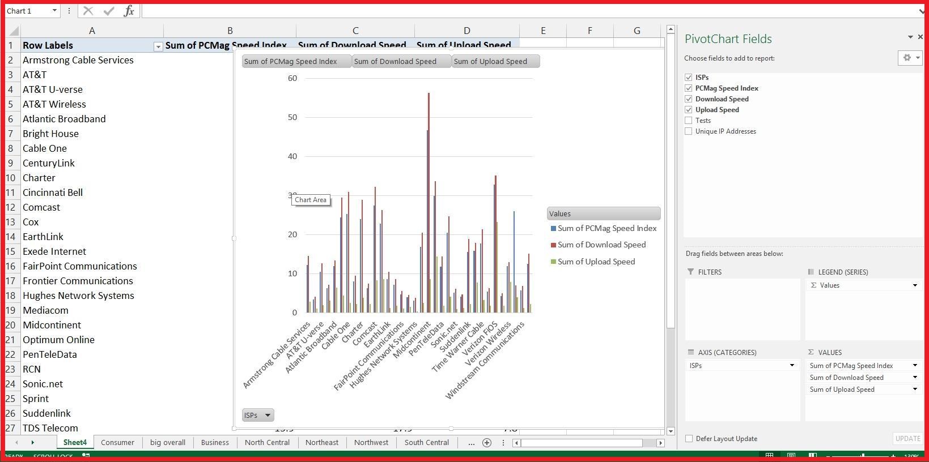Click the Sum of Download Speed chart button
The width and height of the screenshot is (929, 462).
click(x=401, y=61)
